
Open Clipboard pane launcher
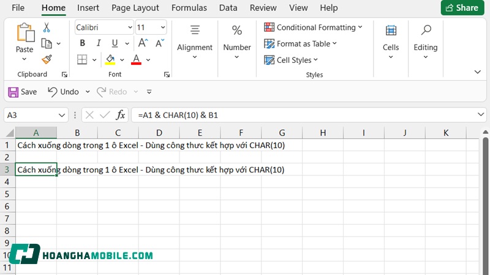[64, 75]
